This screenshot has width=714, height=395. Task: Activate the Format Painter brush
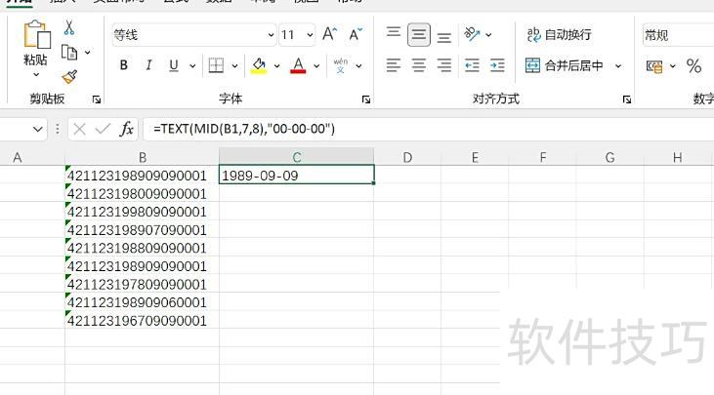pyautogui.click(x=69, y=77)
